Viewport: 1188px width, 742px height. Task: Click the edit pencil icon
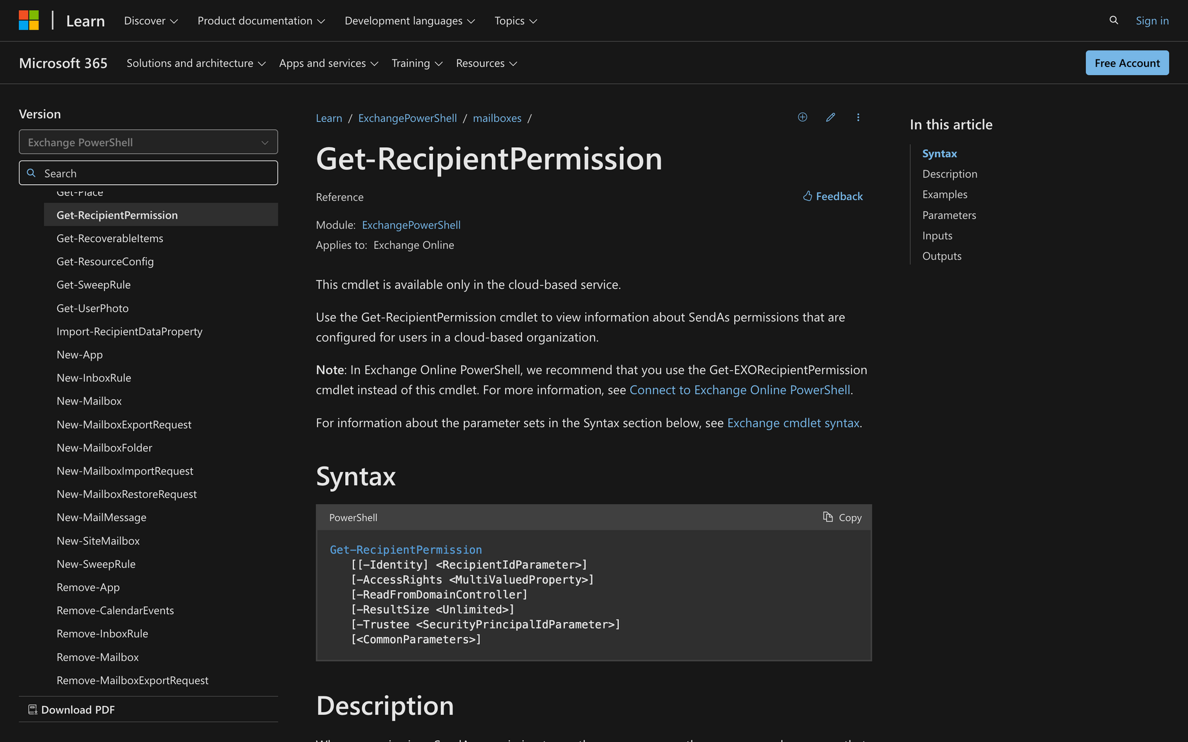click(830, 117)
